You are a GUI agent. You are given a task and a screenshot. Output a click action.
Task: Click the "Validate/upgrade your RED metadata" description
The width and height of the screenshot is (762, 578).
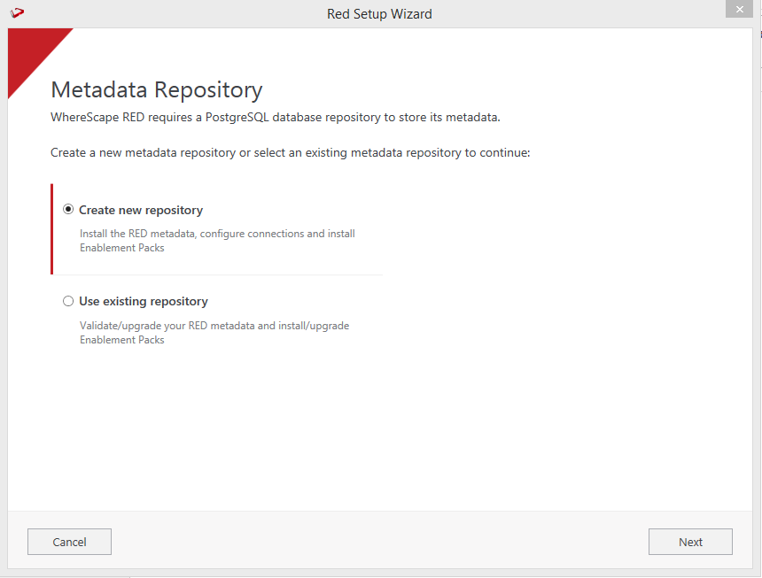pos(214,326)
